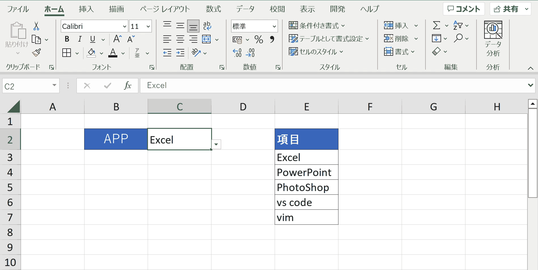Click Format cells button

[x=396, y=52]
